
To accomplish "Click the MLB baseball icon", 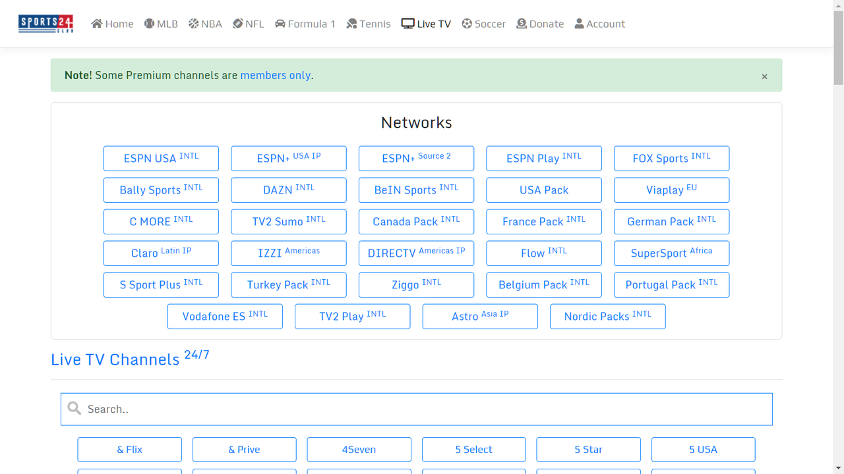I will pos(149,24).
